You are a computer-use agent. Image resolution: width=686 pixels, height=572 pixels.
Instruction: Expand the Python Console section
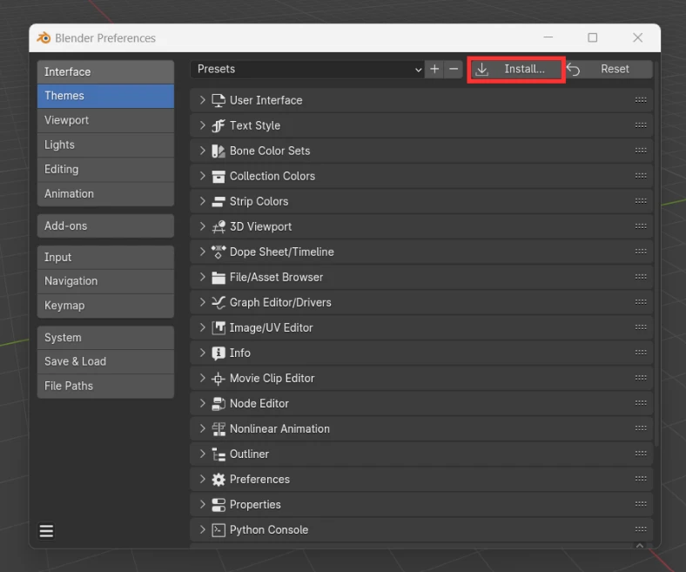tap(202, 530)
